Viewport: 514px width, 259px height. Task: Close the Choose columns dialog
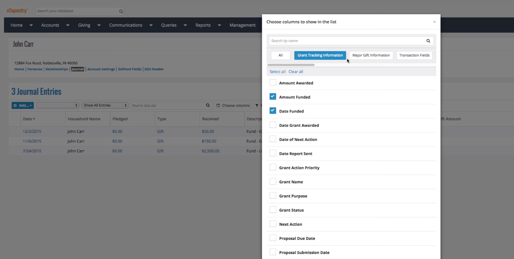[x=434, y=22]
